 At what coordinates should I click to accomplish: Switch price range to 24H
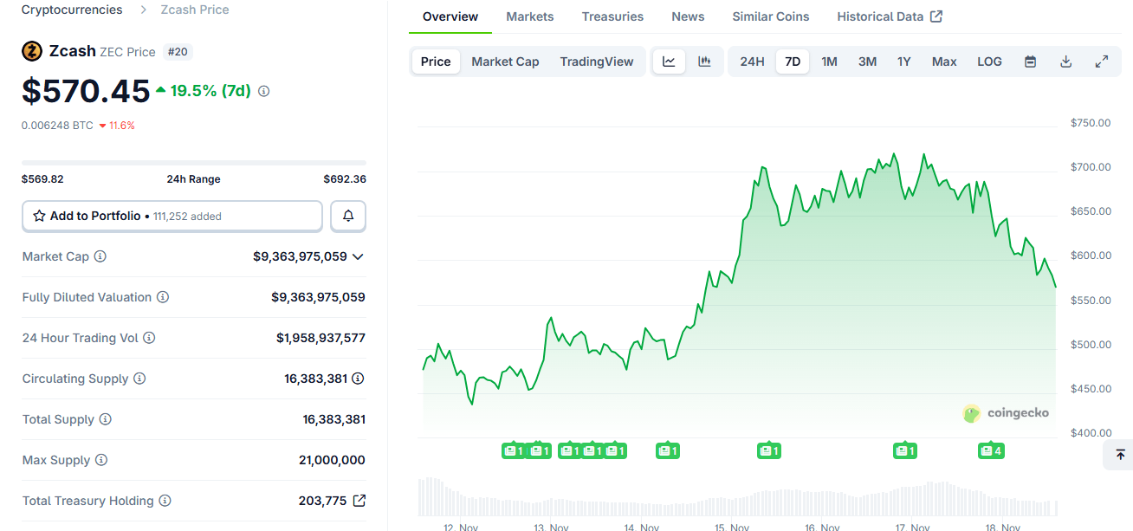click(752, 62)
